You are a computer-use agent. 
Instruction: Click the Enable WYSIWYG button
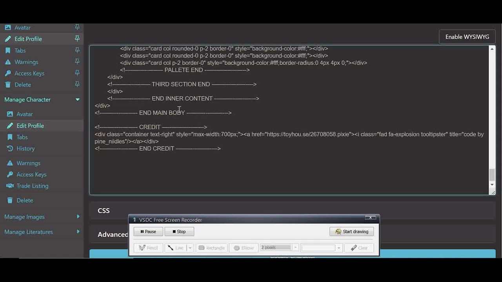(467, 37)
